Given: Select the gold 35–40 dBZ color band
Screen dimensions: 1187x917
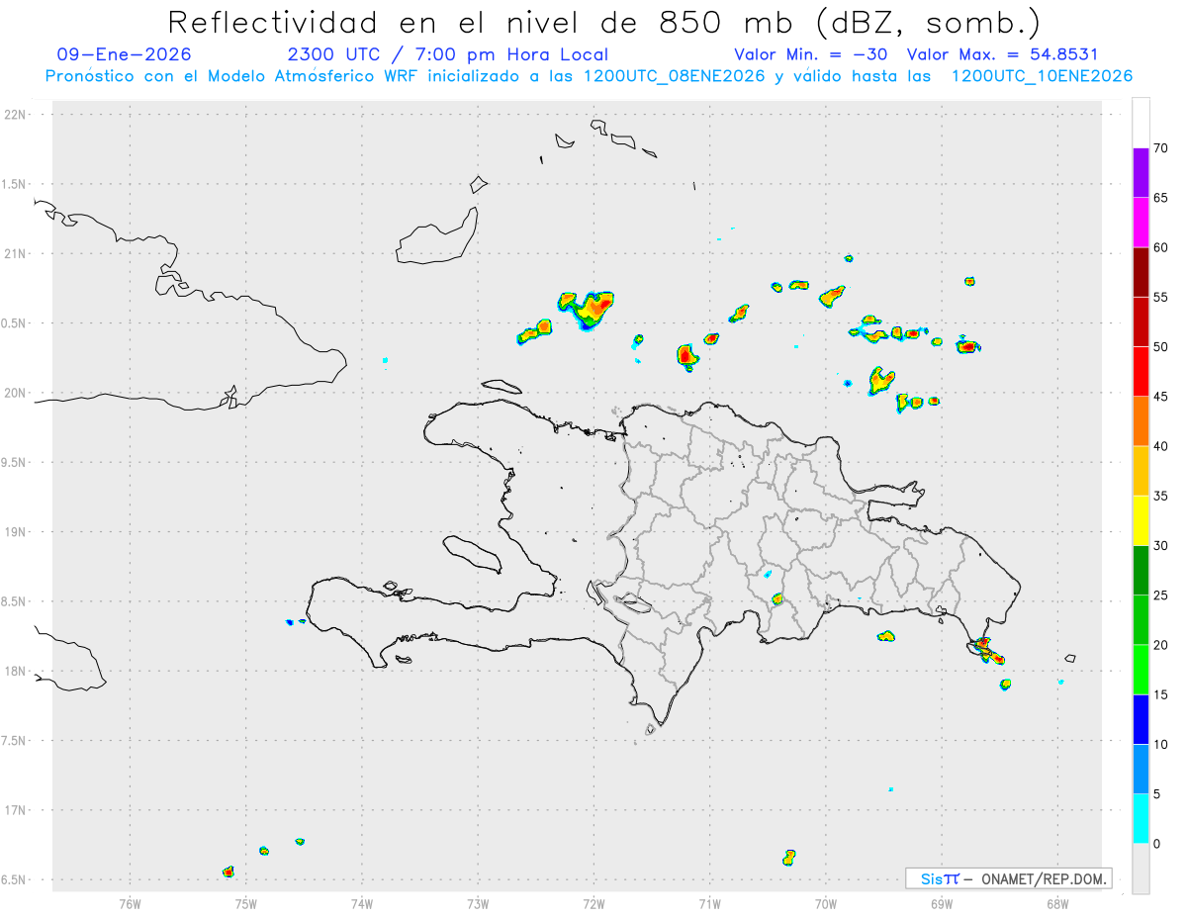Looking at the screenshot, I should pyautogui.click(x=1141, y=471).
